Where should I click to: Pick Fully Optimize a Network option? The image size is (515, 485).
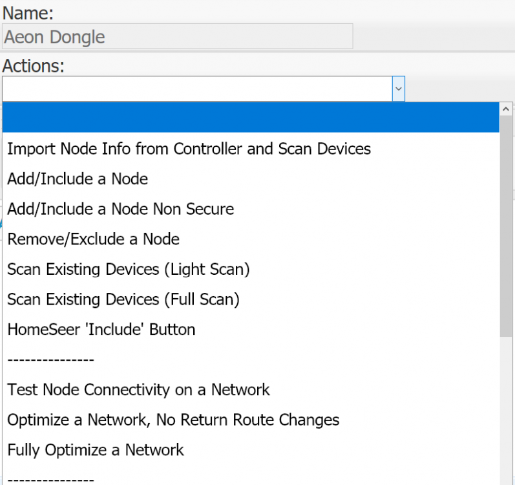pyautogui.click(x=96, y=450)
